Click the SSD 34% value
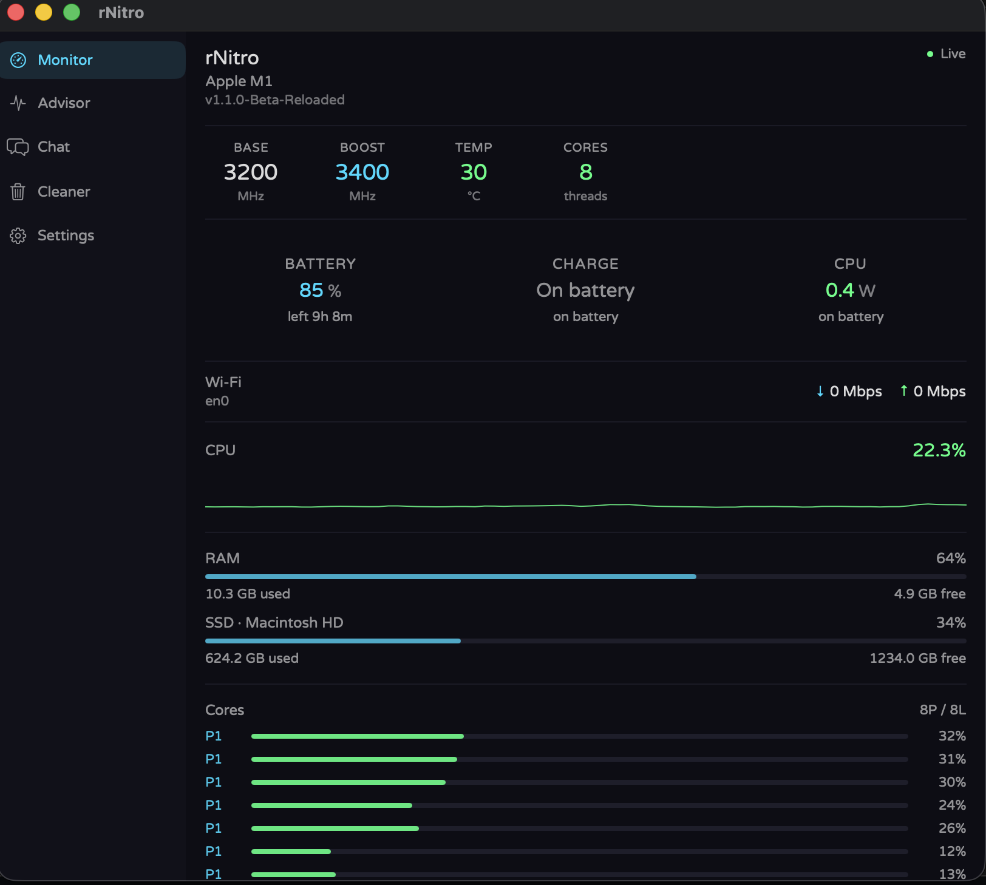Image resolution: width=986 pixels, height=885 pixels. [x=951, y=623]
